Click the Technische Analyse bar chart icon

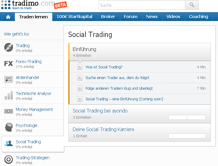click(9, 96)
